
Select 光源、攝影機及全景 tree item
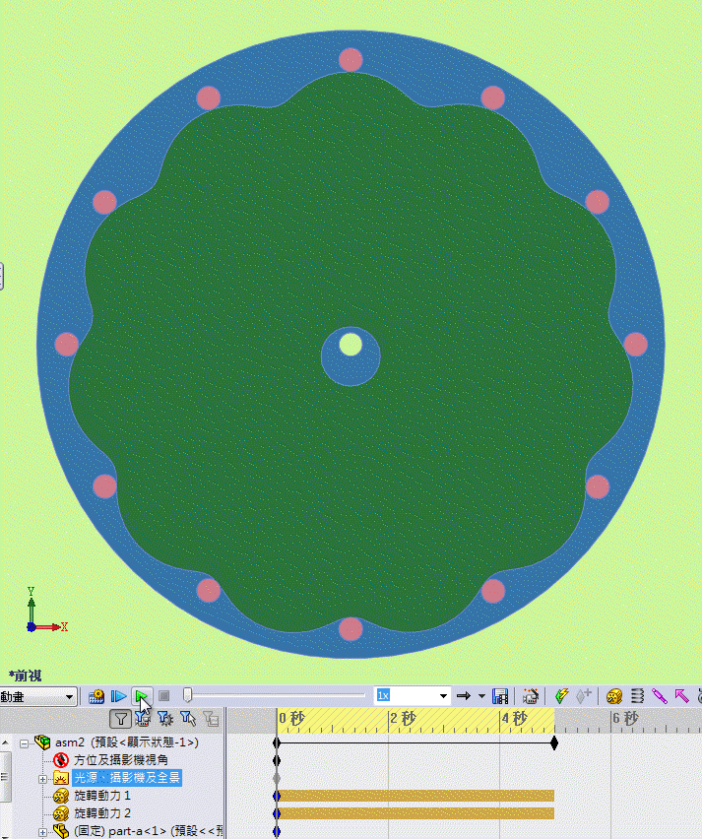click(127, 778)
